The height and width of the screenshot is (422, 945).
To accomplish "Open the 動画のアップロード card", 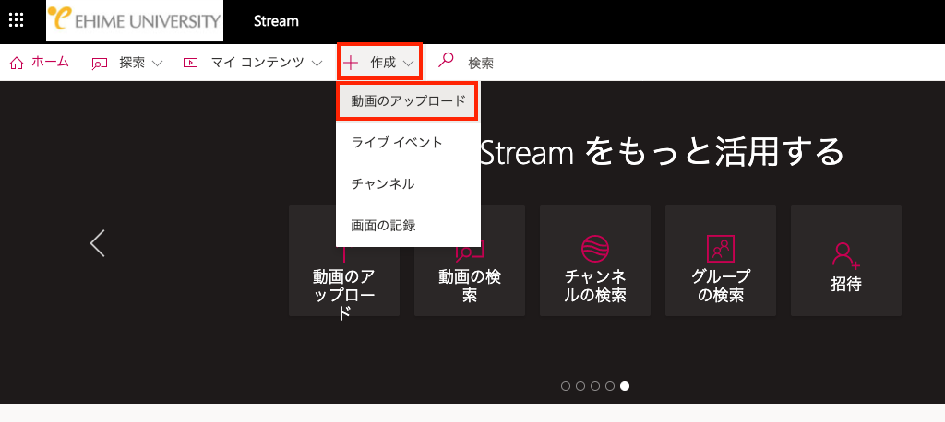I will coord(344,261).
